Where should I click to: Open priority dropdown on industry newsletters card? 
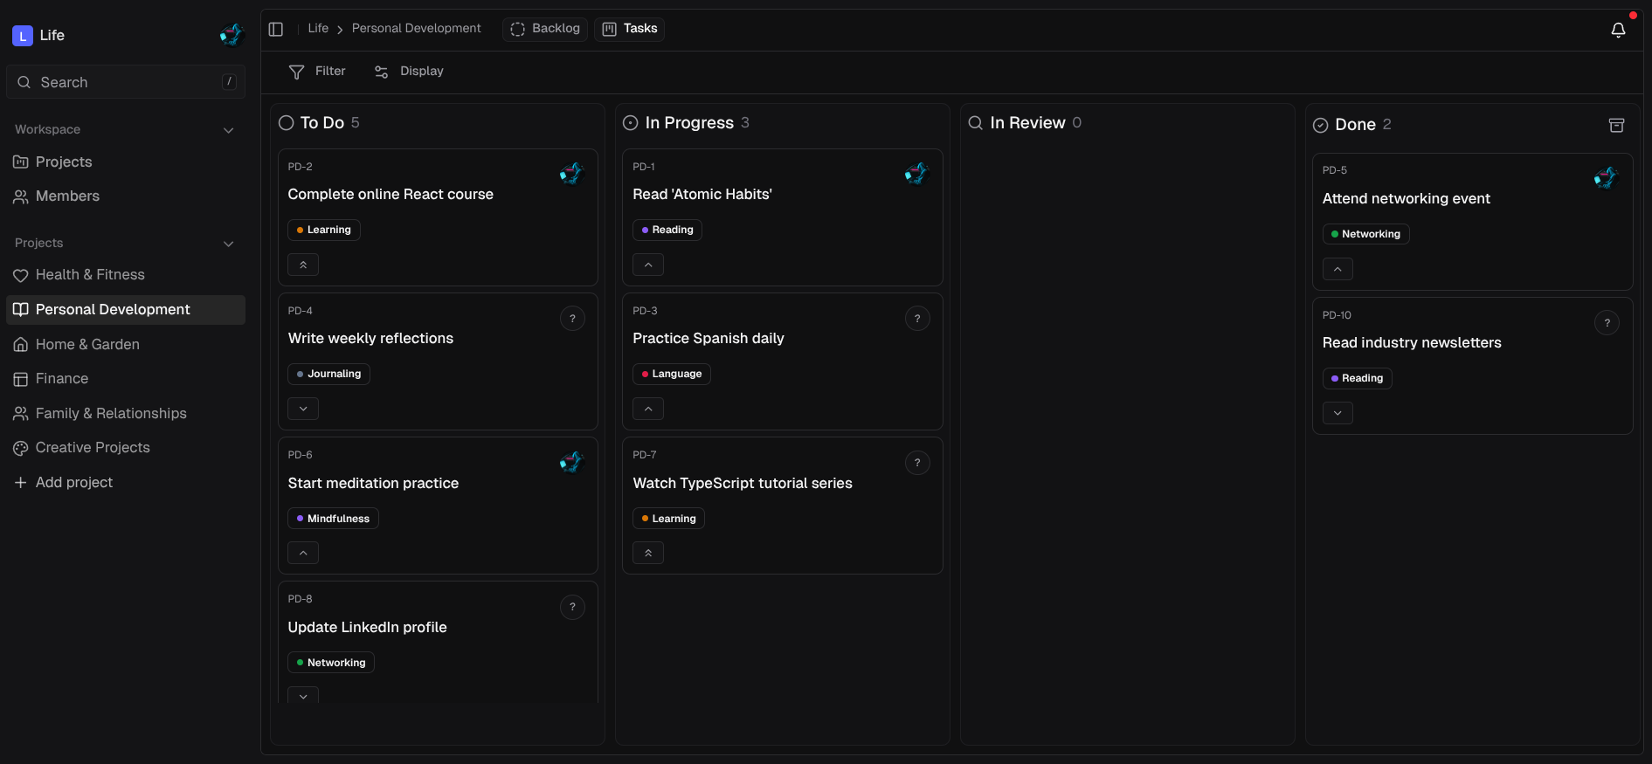(1337, 413)
